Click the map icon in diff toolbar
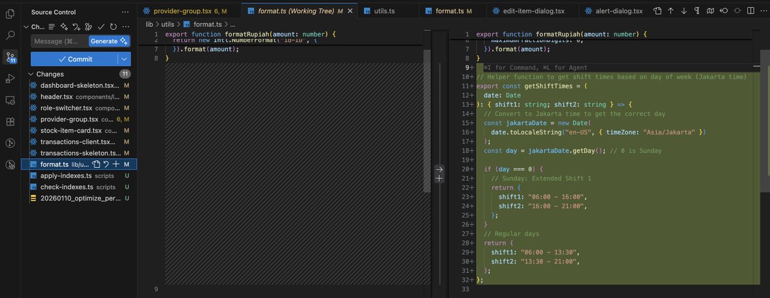This screenshot has height=298, width=770. coord(711,11)
